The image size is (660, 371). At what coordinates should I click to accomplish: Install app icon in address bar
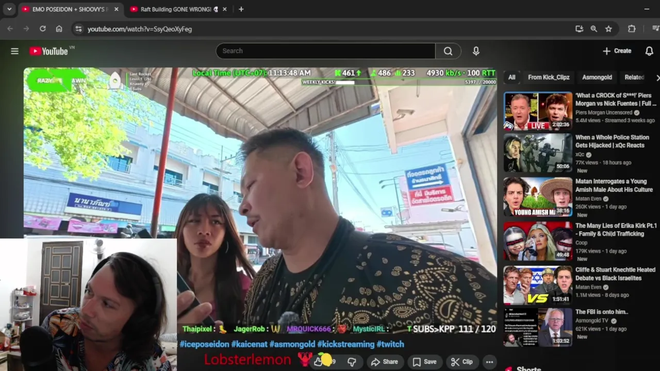pyautogui.click(x=579, y=29)
